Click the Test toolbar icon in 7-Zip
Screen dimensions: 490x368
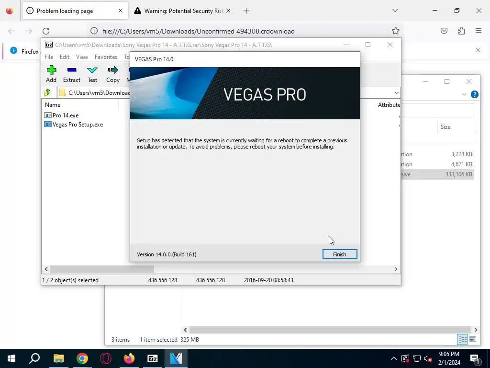point(92,74)
